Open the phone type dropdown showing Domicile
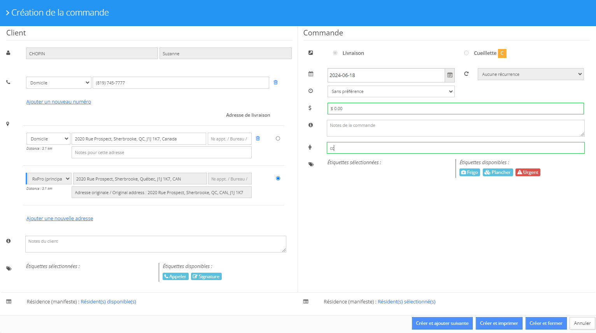The height and width of the screenshot is (333, 596). pos(59,83)
